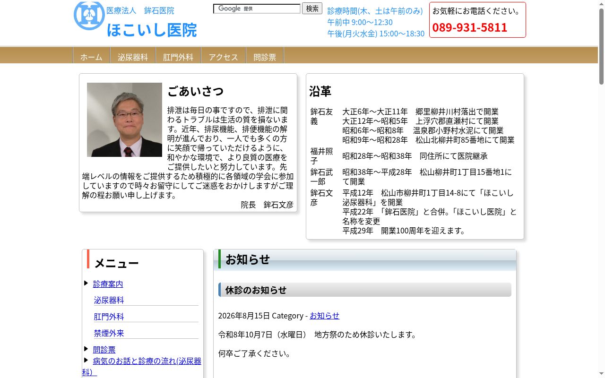Click the 午後(月火水金) 15:00〜18:30 text
The image size is (605, 378).
[x=376, y=34]
